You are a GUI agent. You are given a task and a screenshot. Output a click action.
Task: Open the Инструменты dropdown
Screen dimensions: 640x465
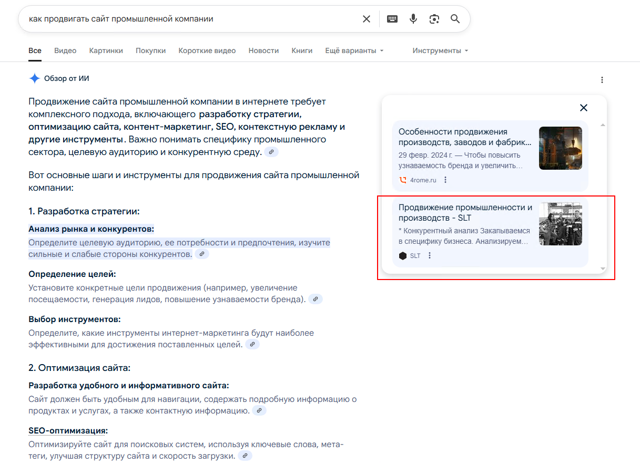pyautogui.click(x=440, y=50)
